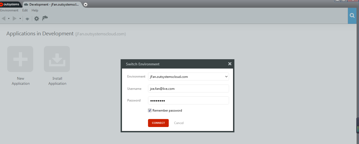The image size is (359, 144).
Task: Close the Switch Environment dialog
Action: pyautogui.click(x=230, y=64)
